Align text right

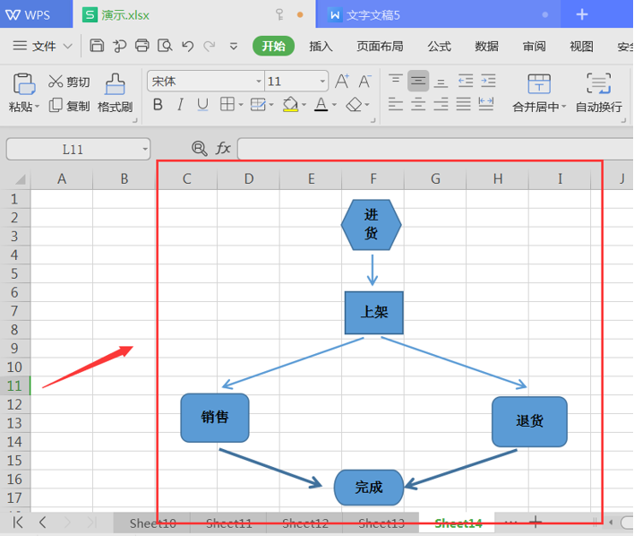click(441, 105)
